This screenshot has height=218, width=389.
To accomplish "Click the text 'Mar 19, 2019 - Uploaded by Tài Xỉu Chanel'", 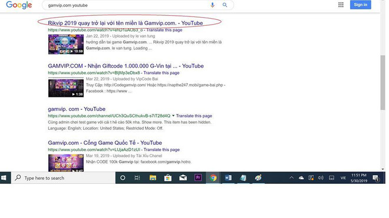I will [x=124, y=156].
